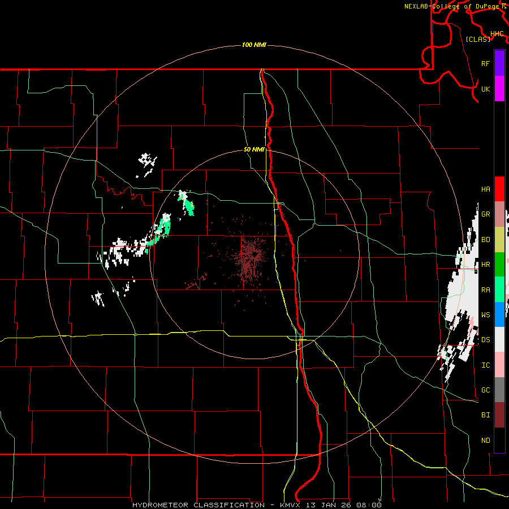Click the HYDROMETEOR CLASSIFICATION title text

click(199, 505)
